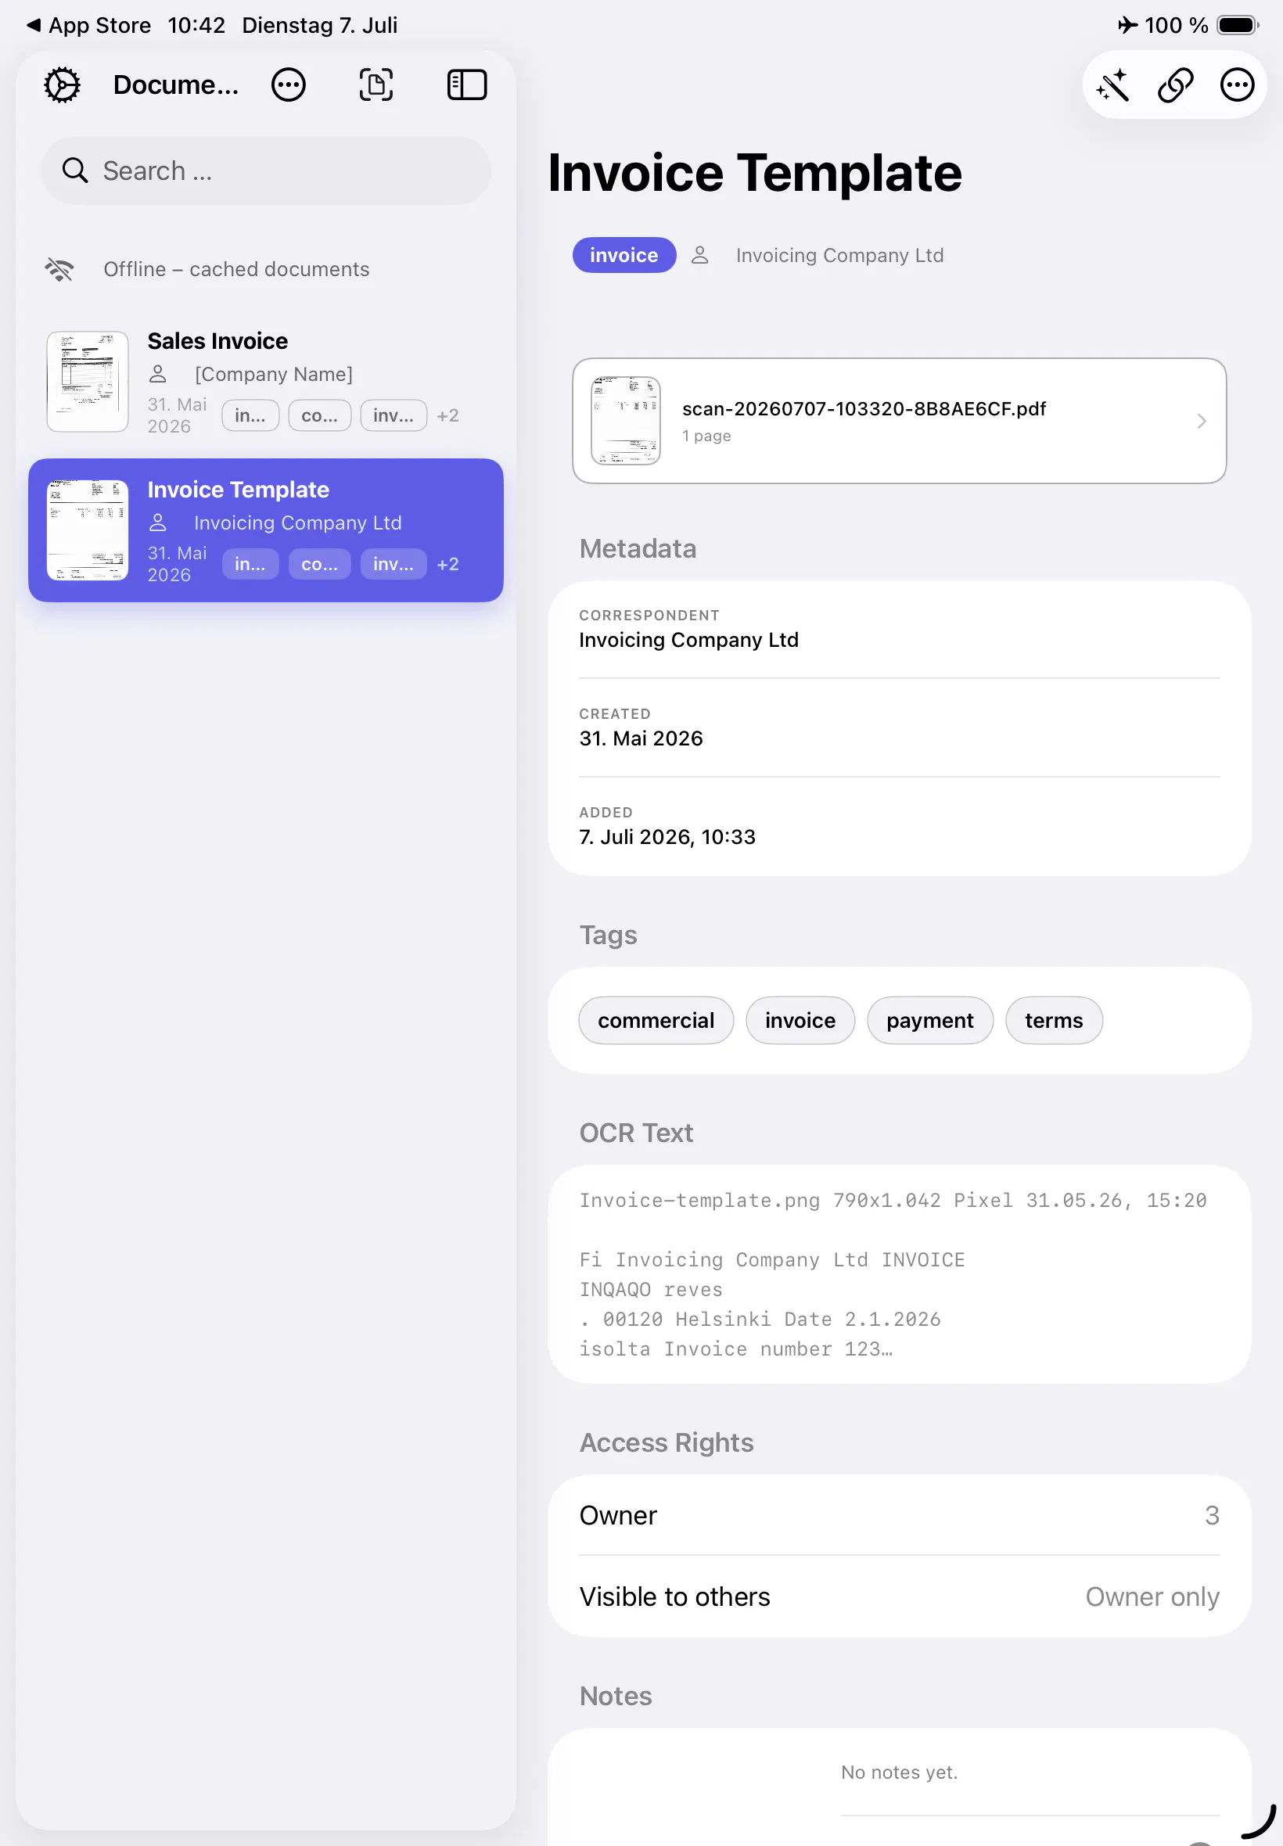Select the payment tag
The image size is (1283, 1846).
click(x=930, y=1021)
